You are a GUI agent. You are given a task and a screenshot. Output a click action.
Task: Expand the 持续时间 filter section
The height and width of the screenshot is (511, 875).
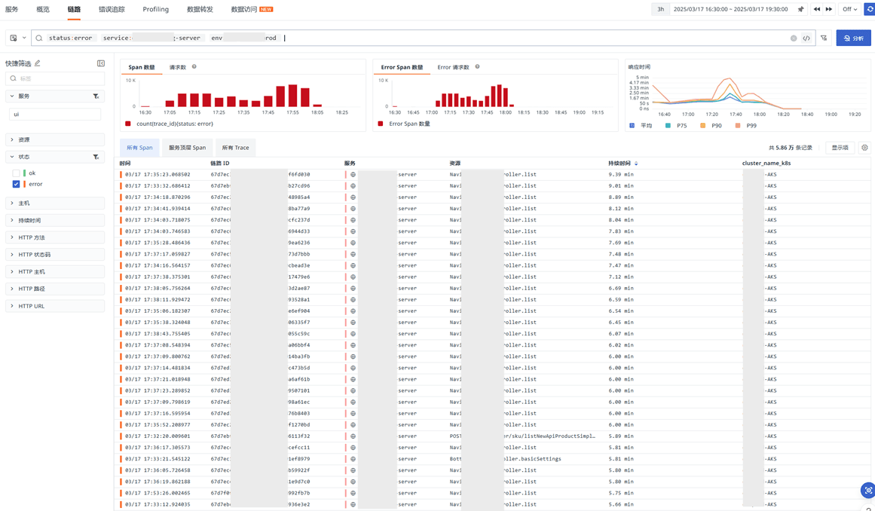coord(29,220)
